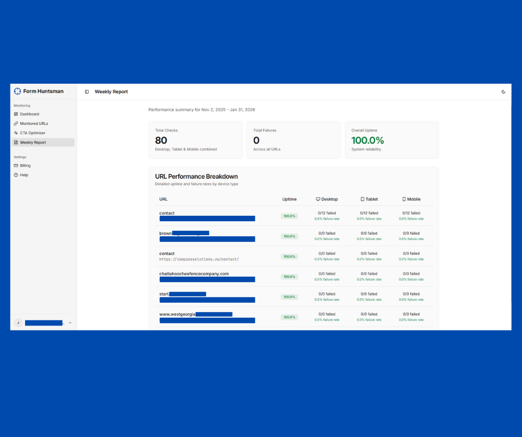The width and height of the screenshot is (522, 437).
Task: Click the Billing card icon
Action: 16,165
